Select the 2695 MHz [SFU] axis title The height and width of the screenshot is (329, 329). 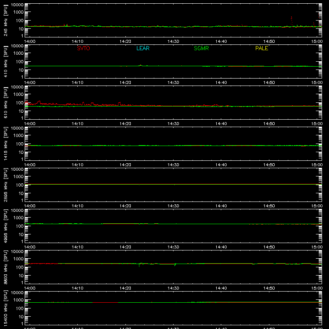click(6, 185)
